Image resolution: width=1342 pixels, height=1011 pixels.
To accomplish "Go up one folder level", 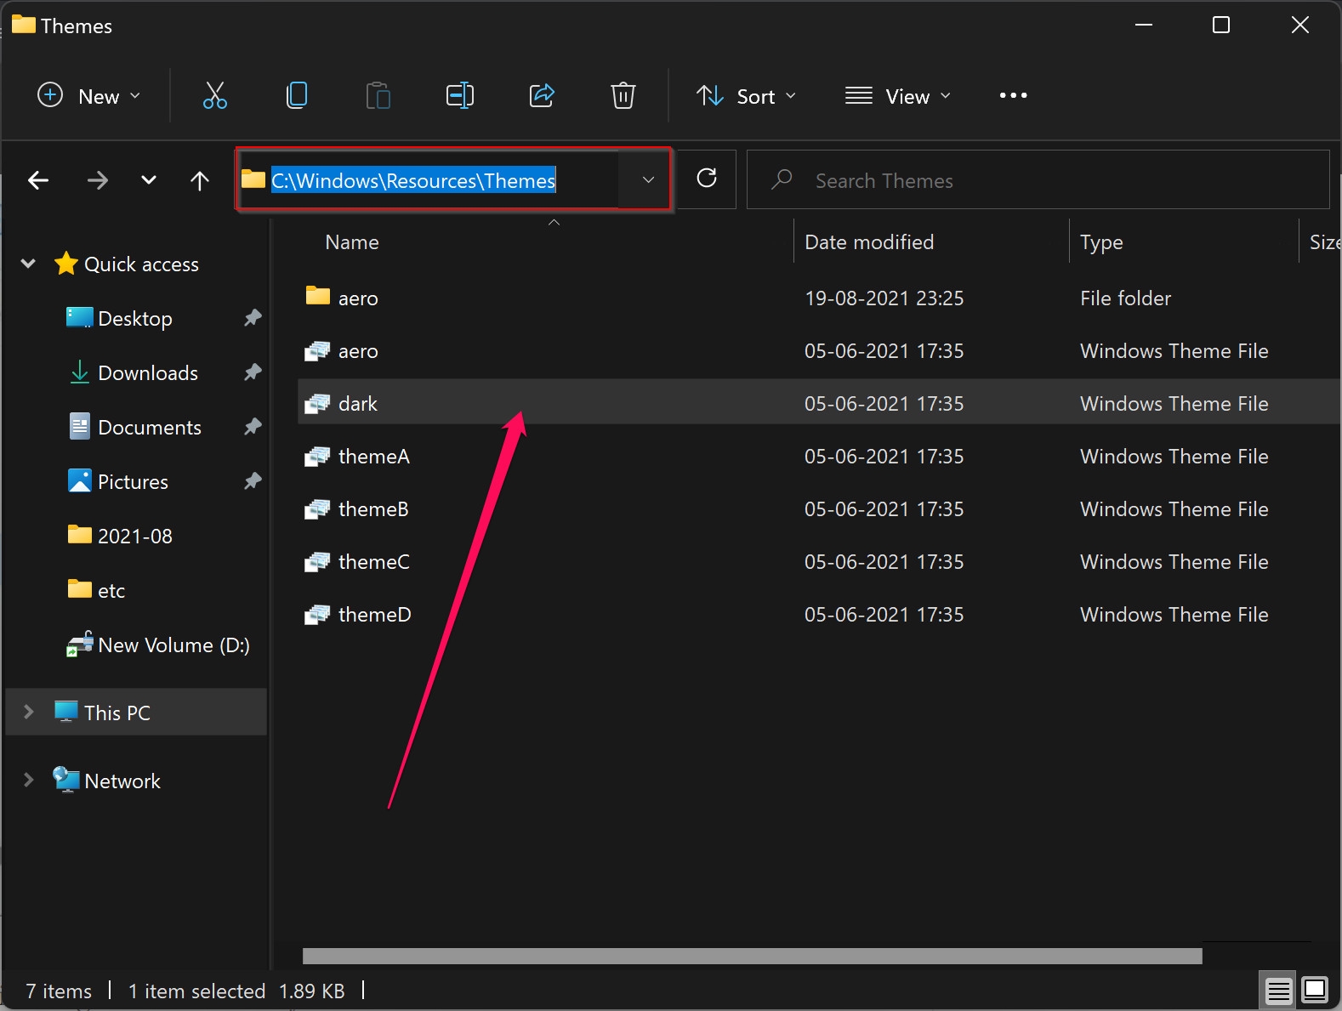I will coord(200,180).
